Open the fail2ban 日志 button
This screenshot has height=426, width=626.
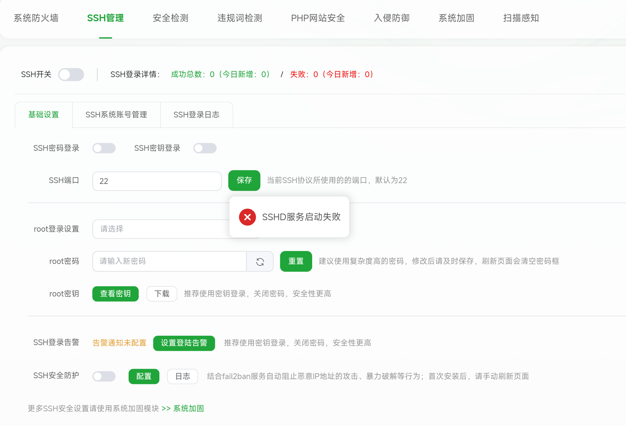tap(182, 376)
